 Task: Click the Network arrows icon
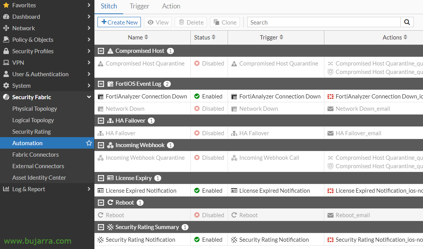(x=6, y=28)
